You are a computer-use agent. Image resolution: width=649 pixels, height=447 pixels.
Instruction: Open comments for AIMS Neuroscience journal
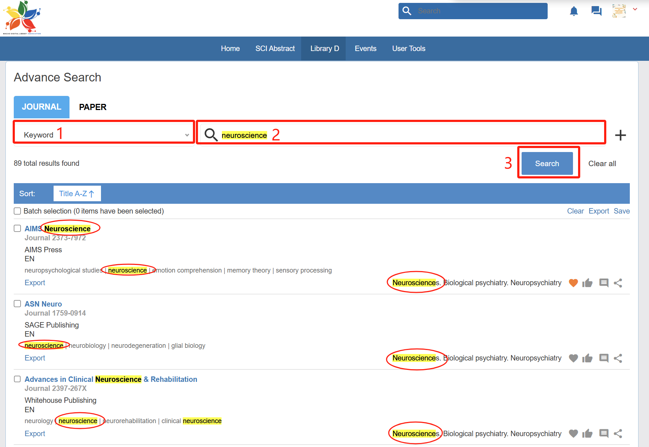(x=603, y=283)
